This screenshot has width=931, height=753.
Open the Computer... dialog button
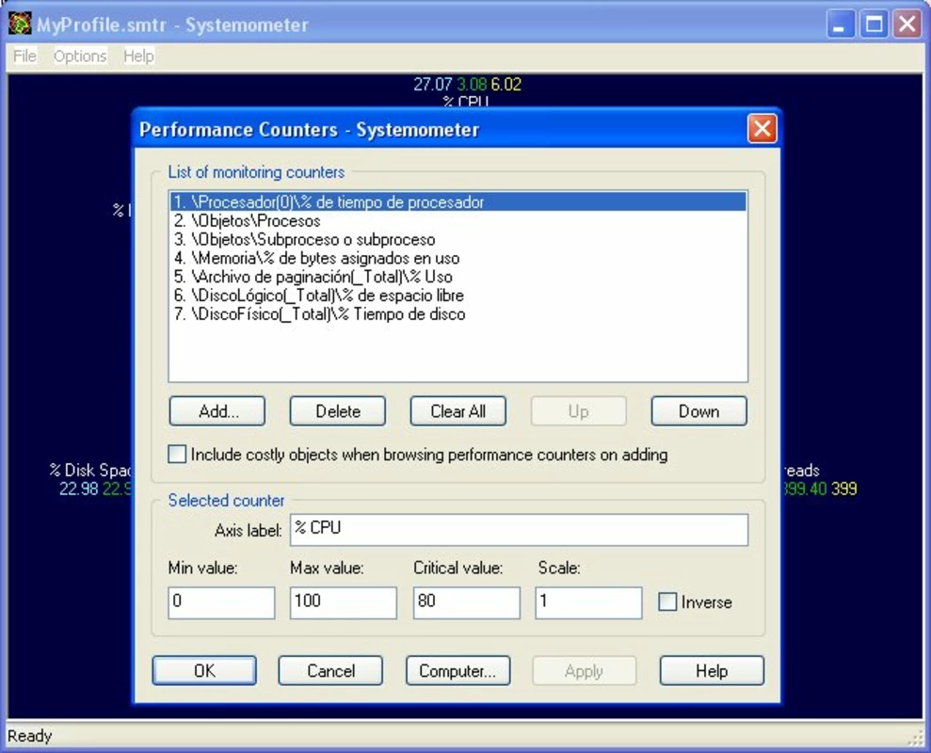pyautogui.click(x=457, y=670)
